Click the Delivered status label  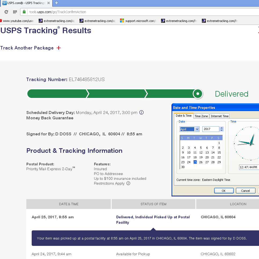[232, 94]
